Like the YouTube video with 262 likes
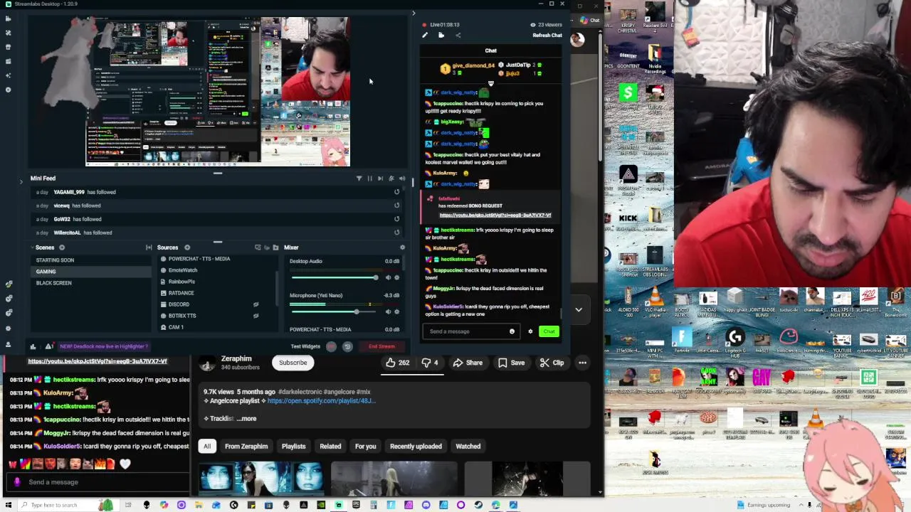The image size is (911, 512). 398,363
